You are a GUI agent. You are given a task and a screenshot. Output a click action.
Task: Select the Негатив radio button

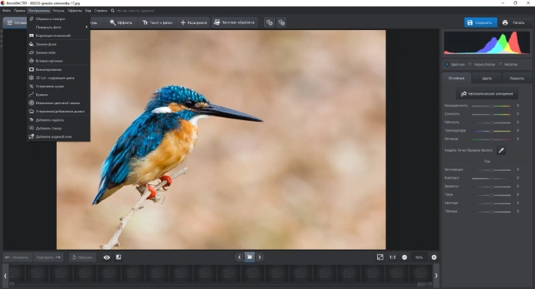500,64
